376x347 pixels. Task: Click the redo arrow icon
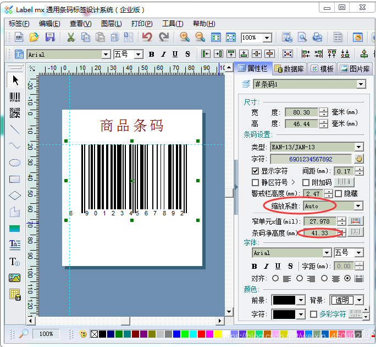[x=164, y=37]
